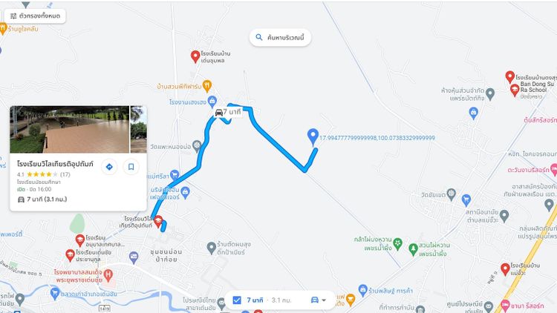557x313 pixels.
Task: Select the Ban Dong Su Ra School marker
Action: click(515, 90)
